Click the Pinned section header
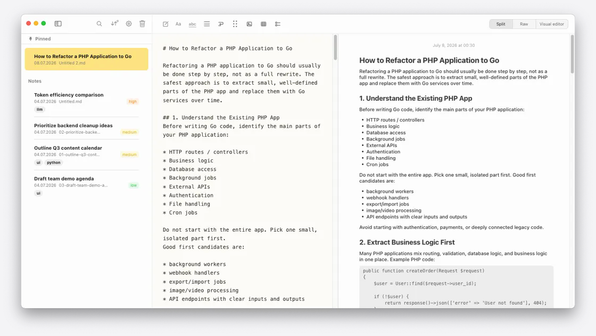The image size is (596, 336). [43, 39]
